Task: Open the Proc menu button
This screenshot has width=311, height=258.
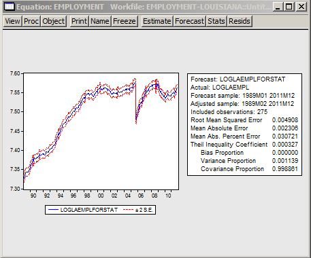Action: (x=31, y=21)
